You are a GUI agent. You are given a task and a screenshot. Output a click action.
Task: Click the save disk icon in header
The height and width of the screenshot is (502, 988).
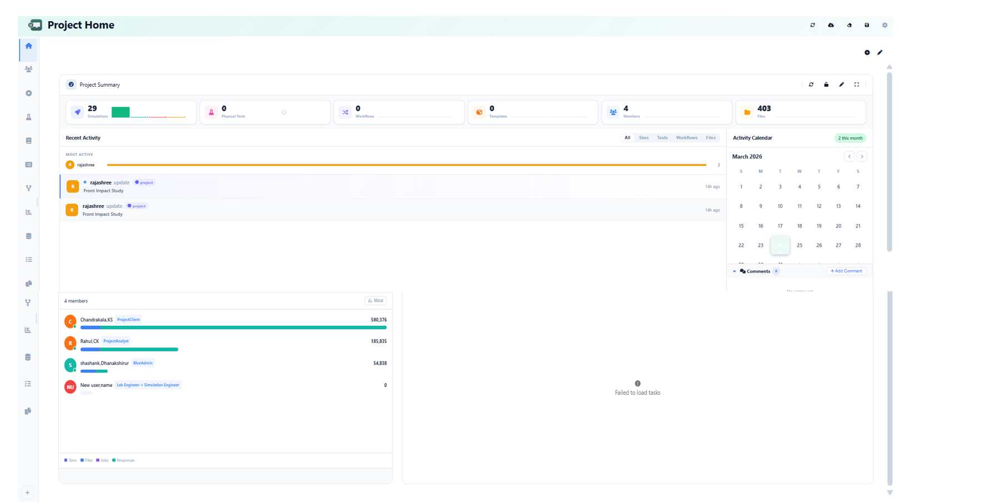click(x=867, y=25)
